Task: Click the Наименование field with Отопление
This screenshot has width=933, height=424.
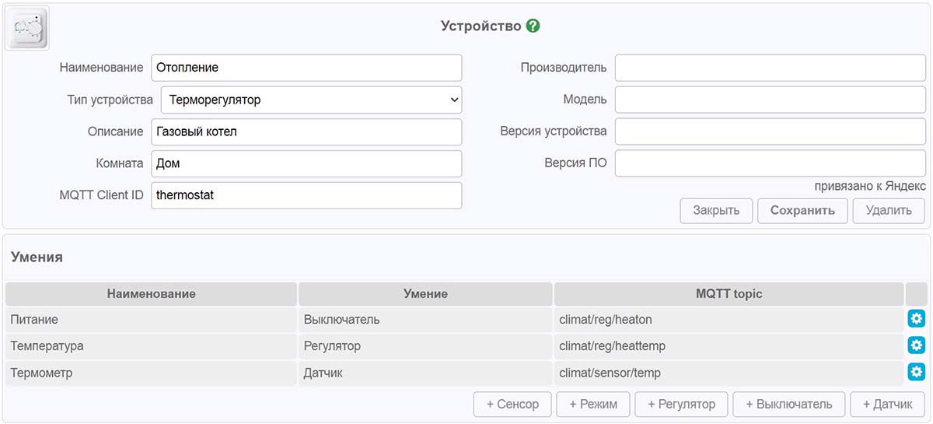Action: (306, 68)
